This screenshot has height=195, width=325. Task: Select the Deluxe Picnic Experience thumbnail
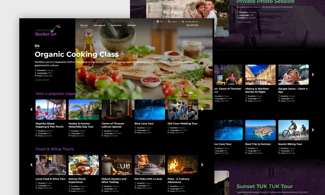pyautogui.click(x=83, y=165)
